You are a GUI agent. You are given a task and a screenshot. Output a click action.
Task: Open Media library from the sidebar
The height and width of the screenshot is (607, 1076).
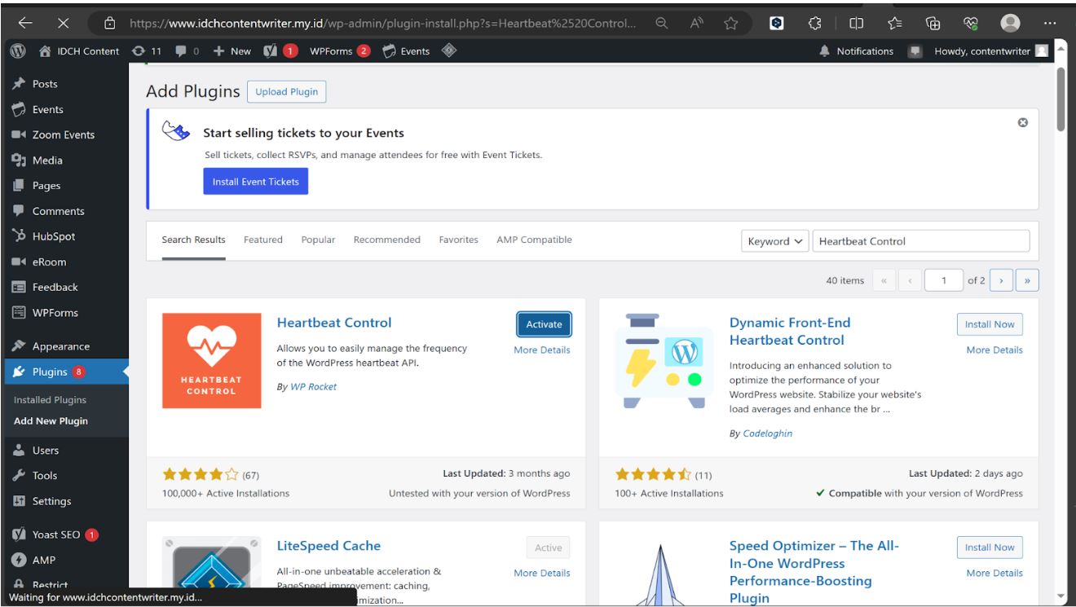point(46,160)
